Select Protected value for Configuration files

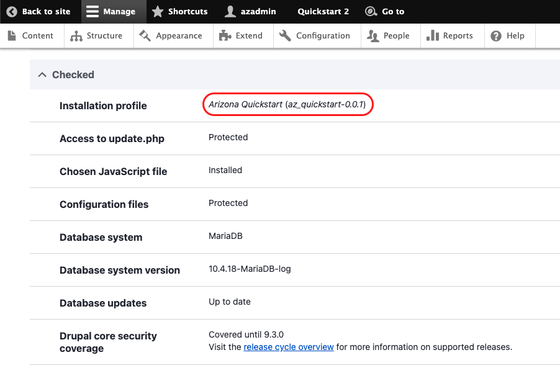pyautogui.click(x=228, y=203)
